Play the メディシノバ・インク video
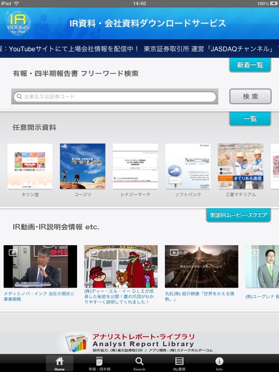Screen dimensions: 279x372 tap(40, 267)
